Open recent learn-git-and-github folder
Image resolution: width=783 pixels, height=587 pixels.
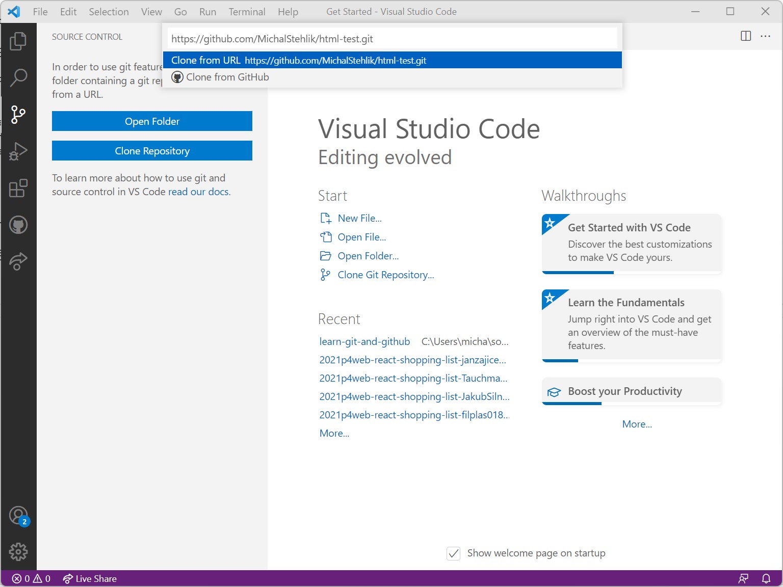tap(364, 341)
